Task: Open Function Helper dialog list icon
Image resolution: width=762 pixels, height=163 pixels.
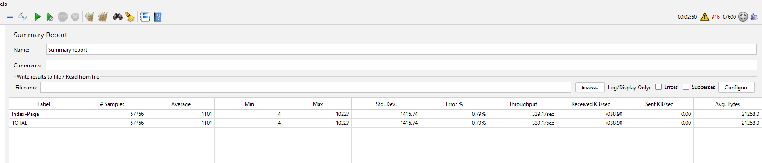Action: [145, 17]
